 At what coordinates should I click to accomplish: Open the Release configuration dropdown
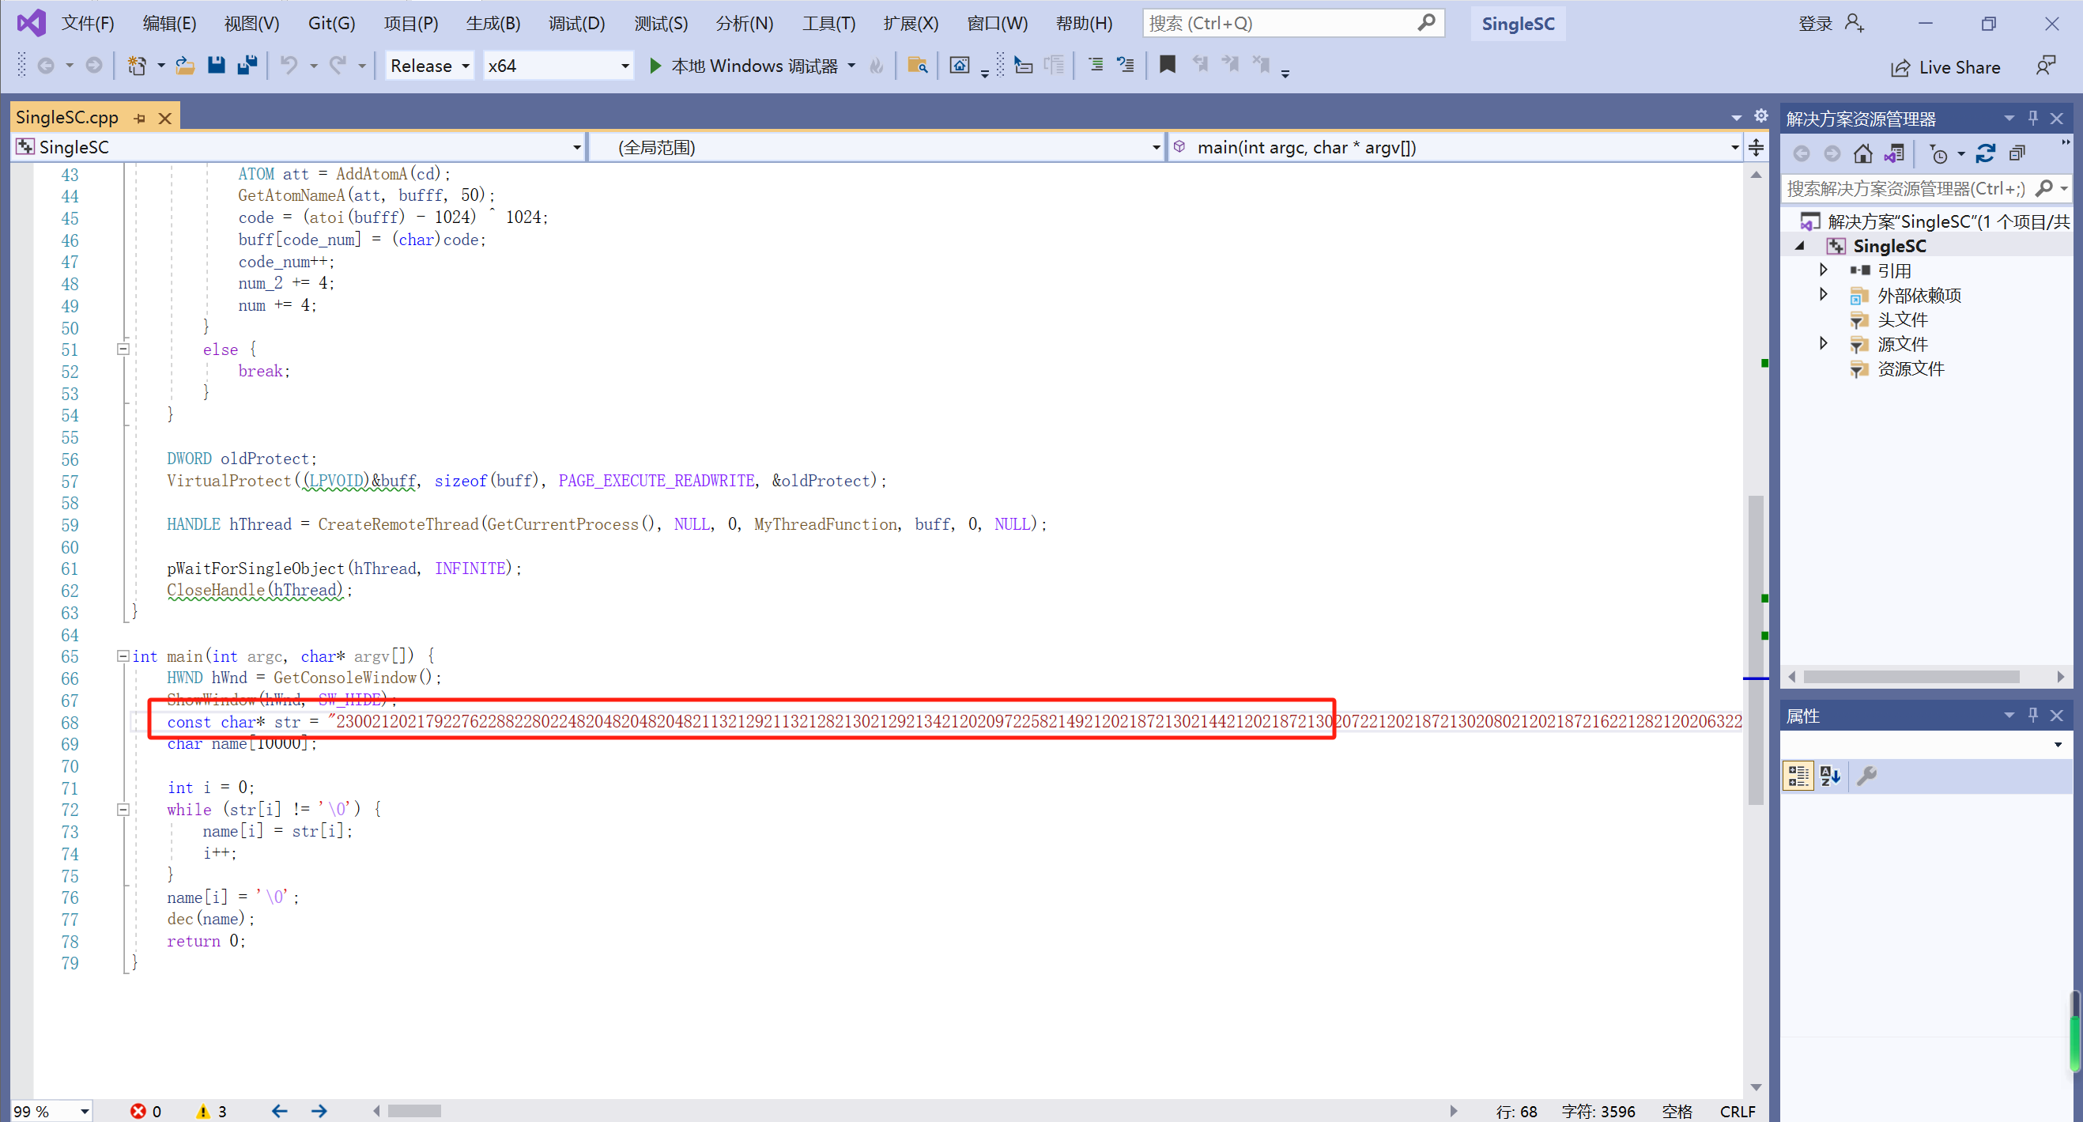click(429, 66)
